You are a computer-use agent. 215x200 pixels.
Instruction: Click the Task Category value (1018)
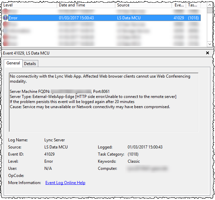(x=133, y=154)
